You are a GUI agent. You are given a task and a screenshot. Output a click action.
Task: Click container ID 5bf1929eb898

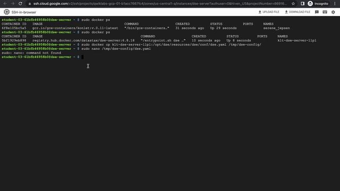[14, 40]
